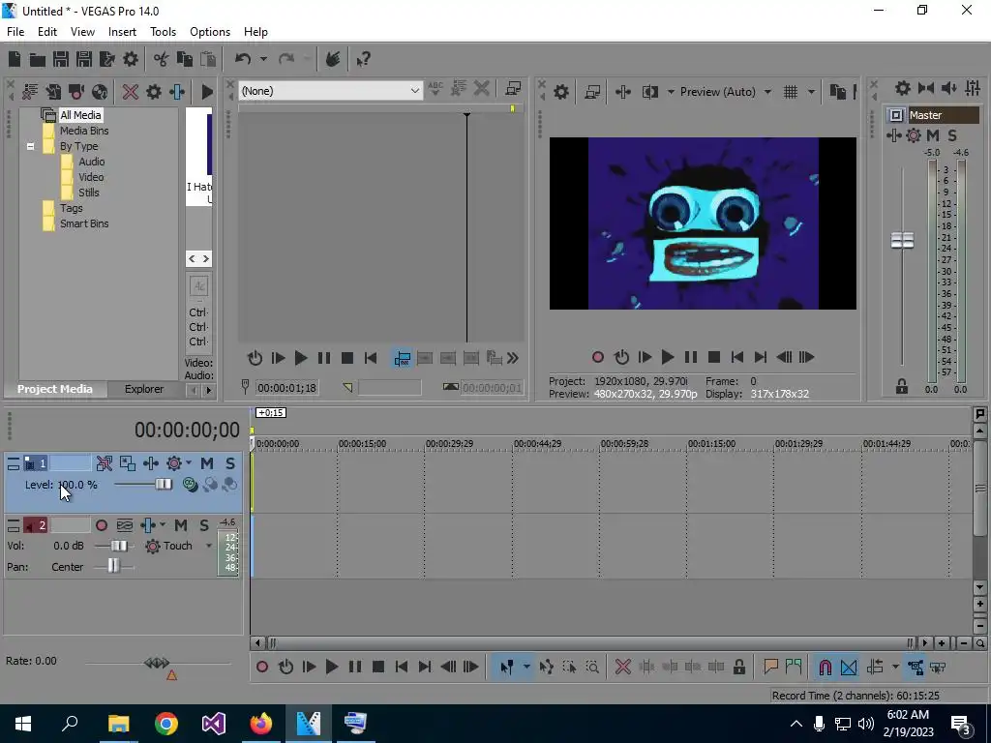Screen dimensions: 991x743
Task: Copy preview snapshot to clipboard
Action: pos(837,92)
